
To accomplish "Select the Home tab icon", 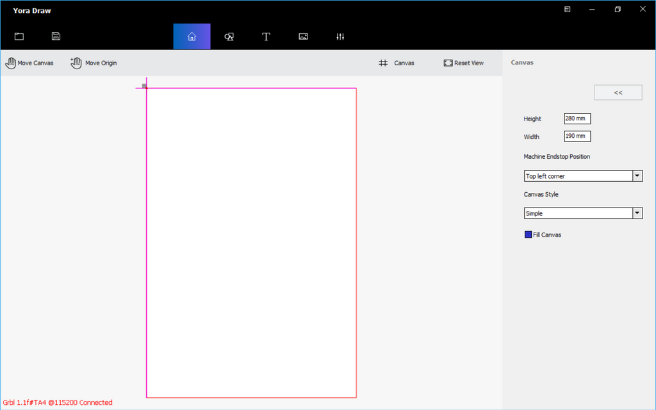I will [192, 37].
